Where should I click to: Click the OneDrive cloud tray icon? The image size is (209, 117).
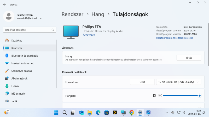(x=173, y=113)
